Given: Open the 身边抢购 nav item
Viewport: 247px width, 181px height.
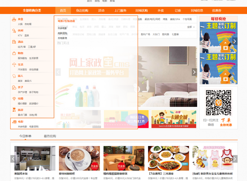Looking at the screenshot, I should tap(82, 10).
